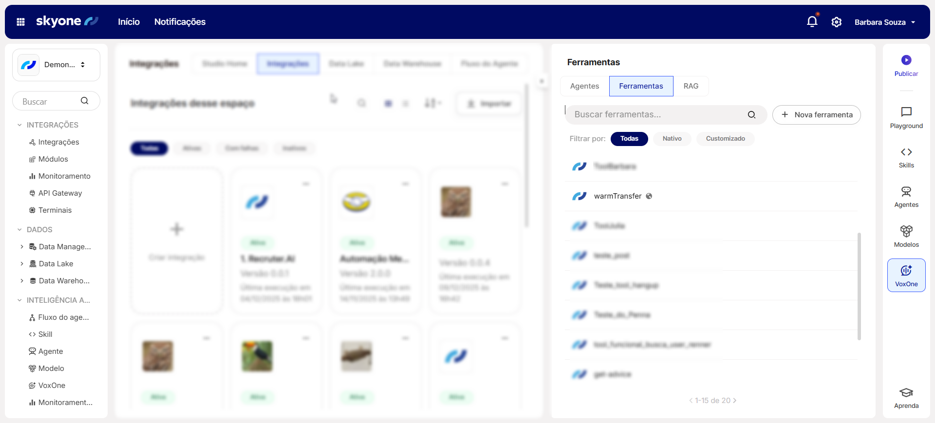
Task: Select the Todas tools filter
Action: click(x=629, y=139)
